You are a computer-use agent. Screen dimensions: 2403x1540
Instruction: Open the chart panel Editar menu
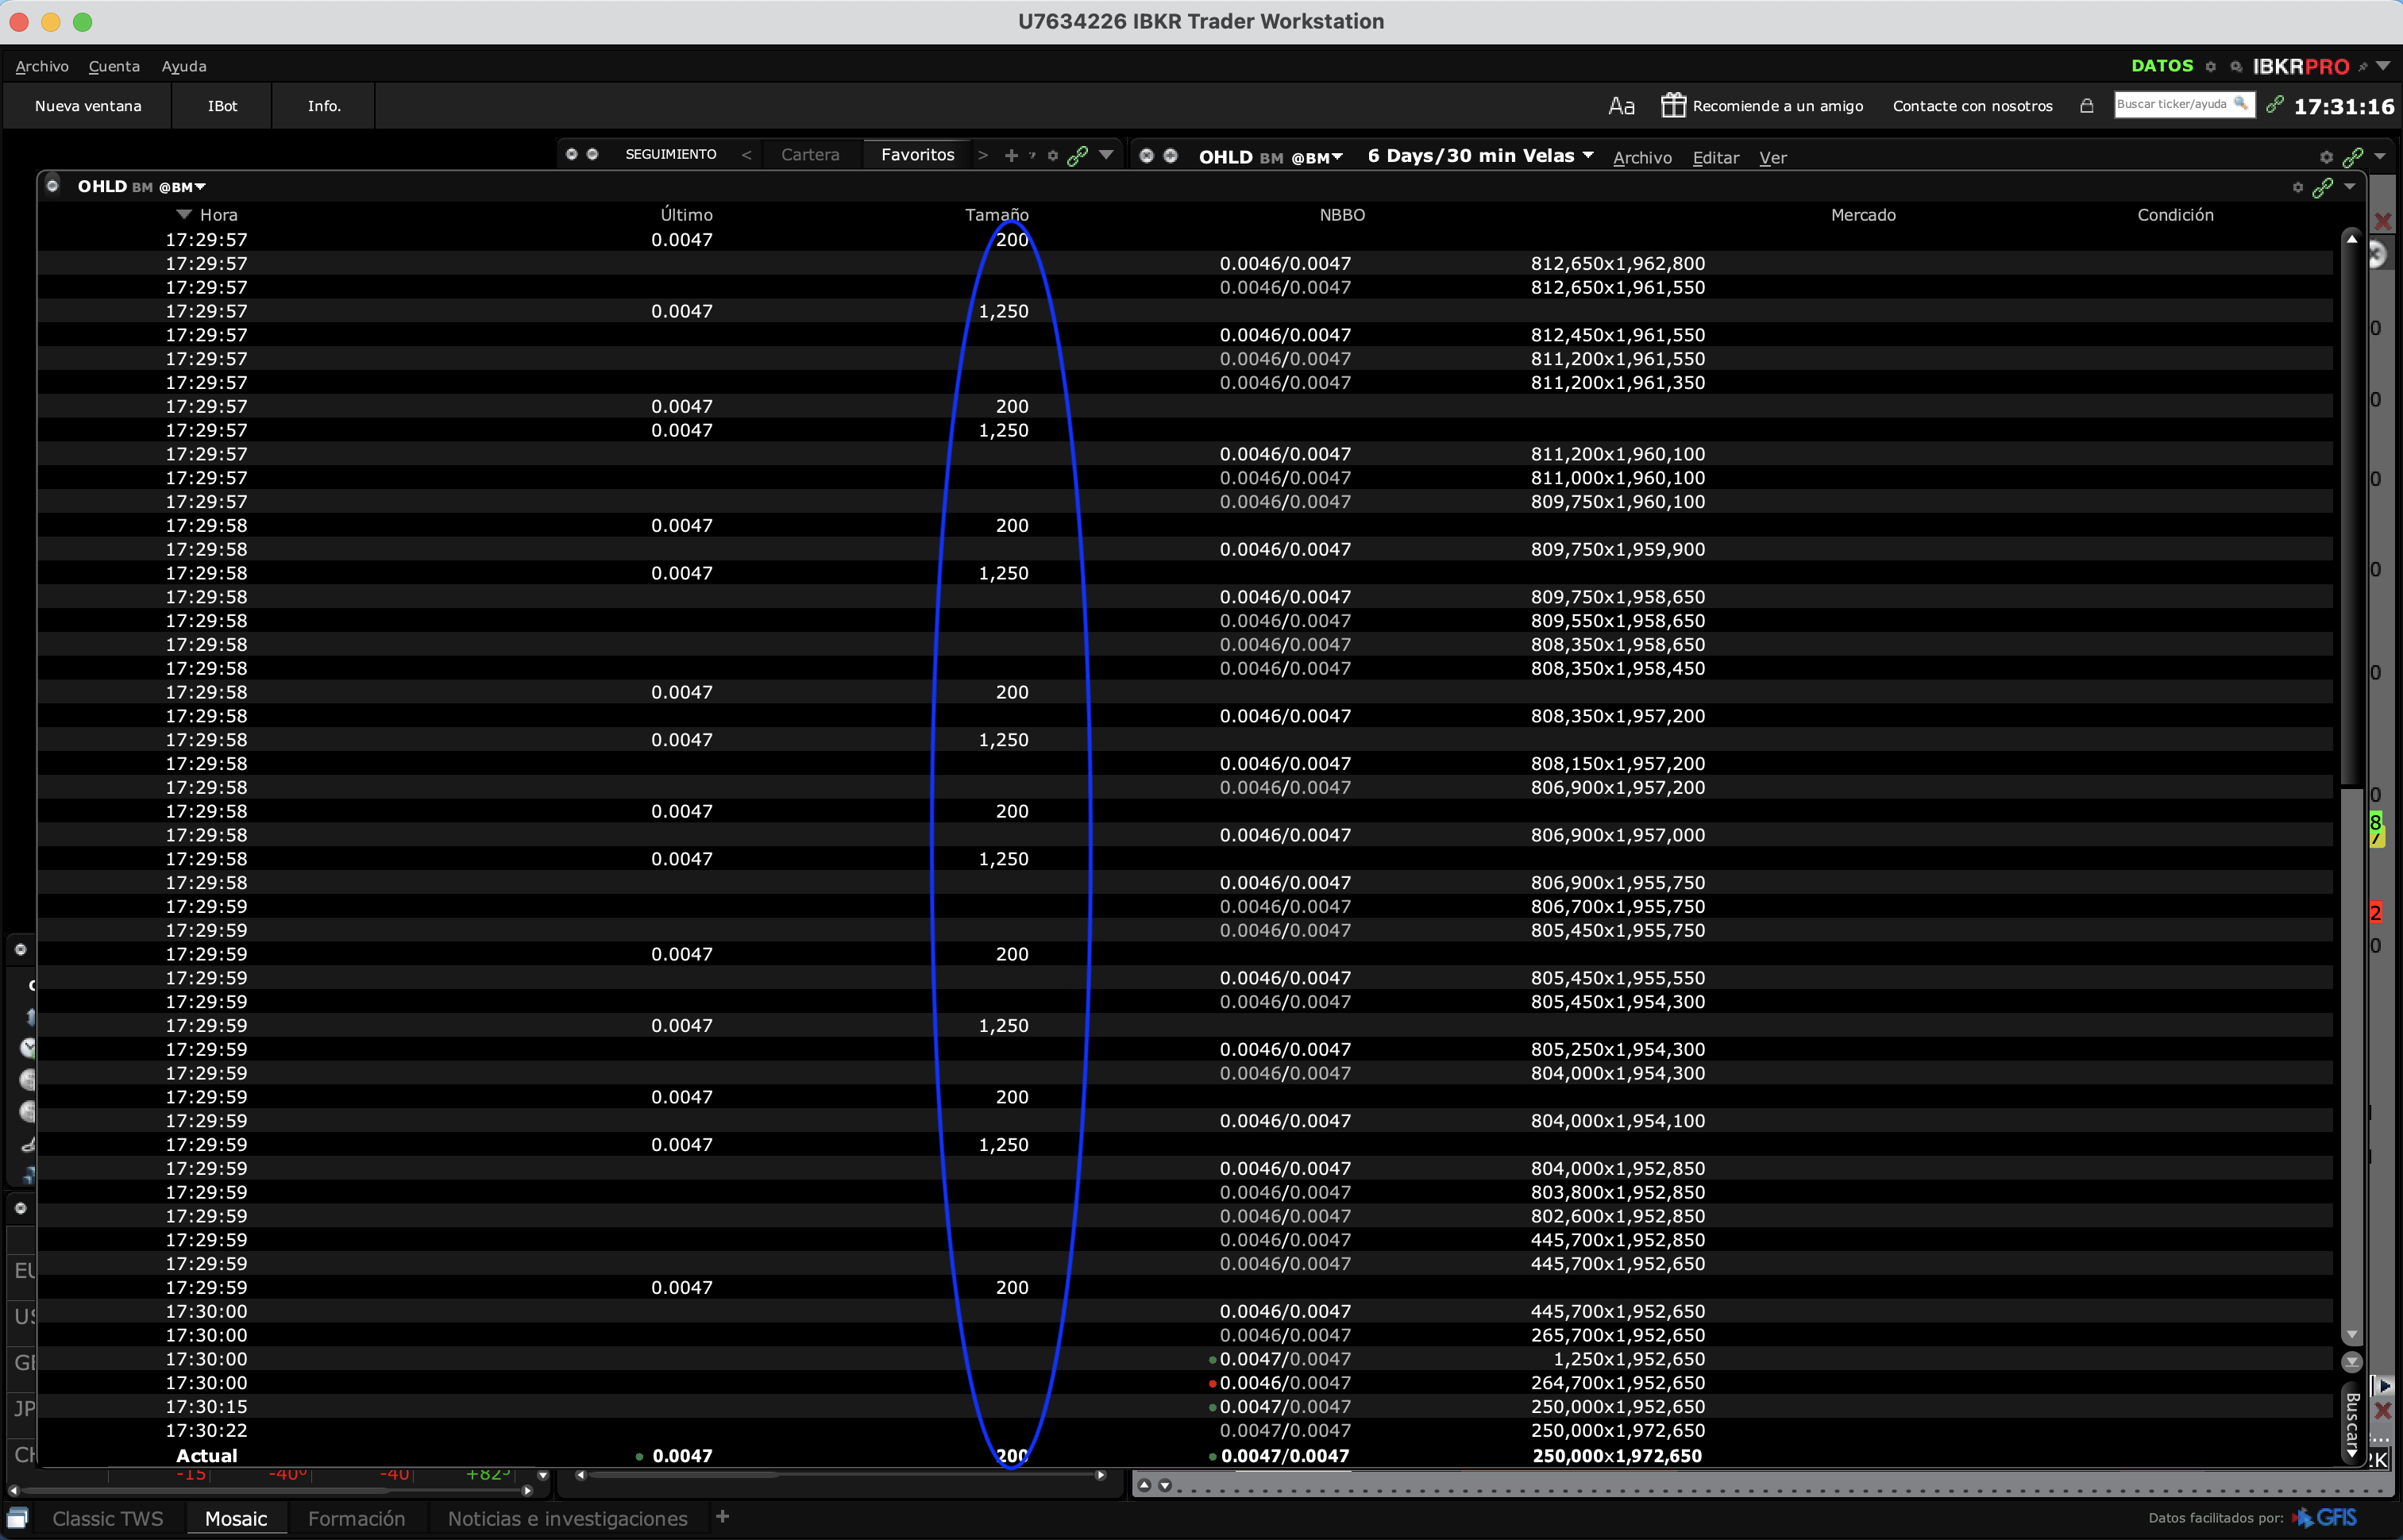[1716, 158]
